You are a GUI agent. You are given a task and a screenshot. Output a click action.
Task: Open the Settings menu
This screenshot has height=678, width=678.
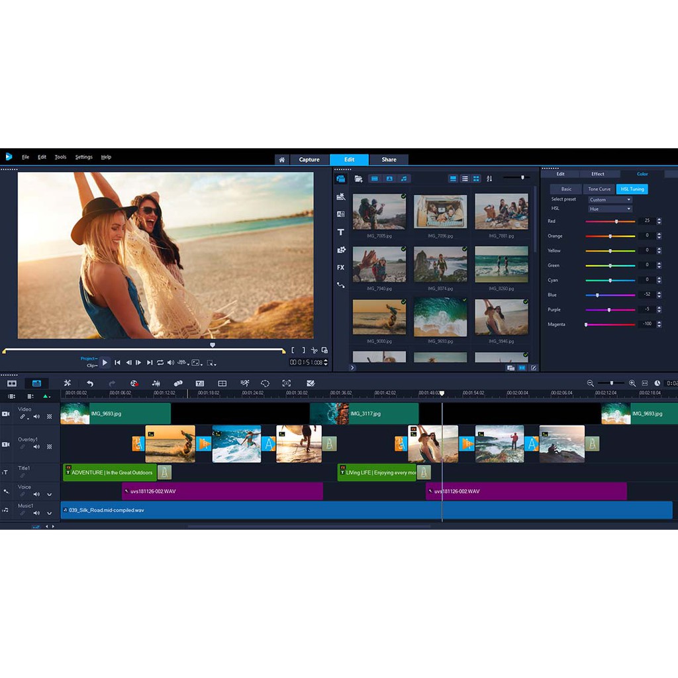click(83, 157)
